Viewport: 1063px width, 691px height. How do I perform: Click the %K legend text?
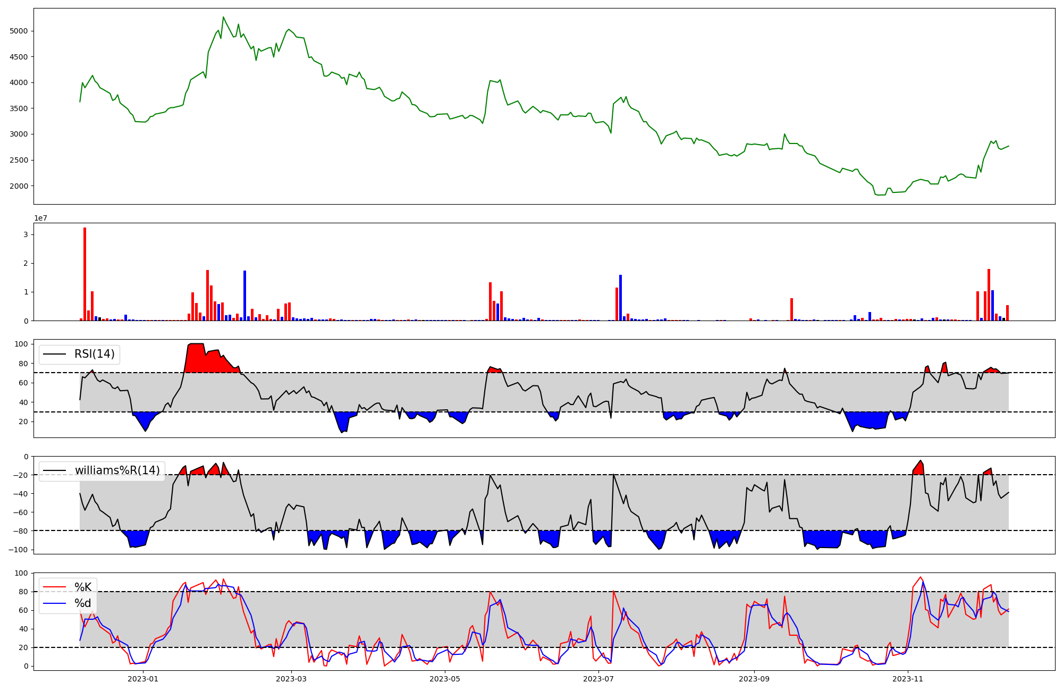[x=82, y=587]
